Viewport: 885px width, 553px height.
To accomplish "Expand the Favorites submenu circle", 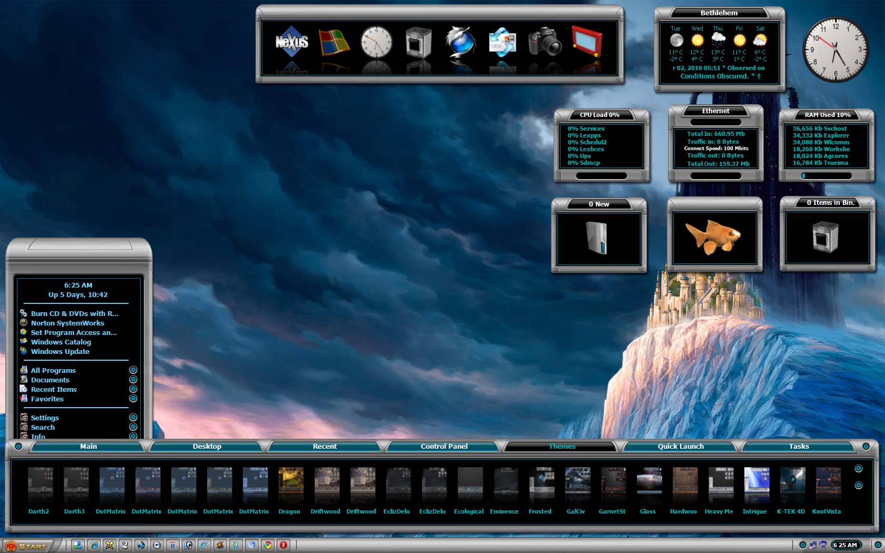I will tap(133, 398).
